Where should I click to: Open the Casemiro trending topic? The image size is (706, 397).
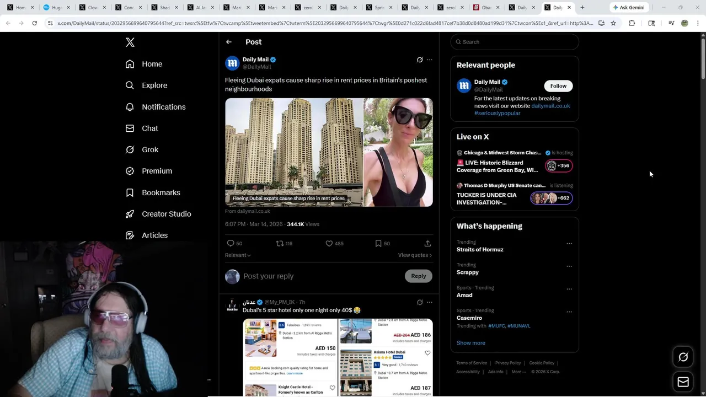pyautogui.click(x=469, y=318)
